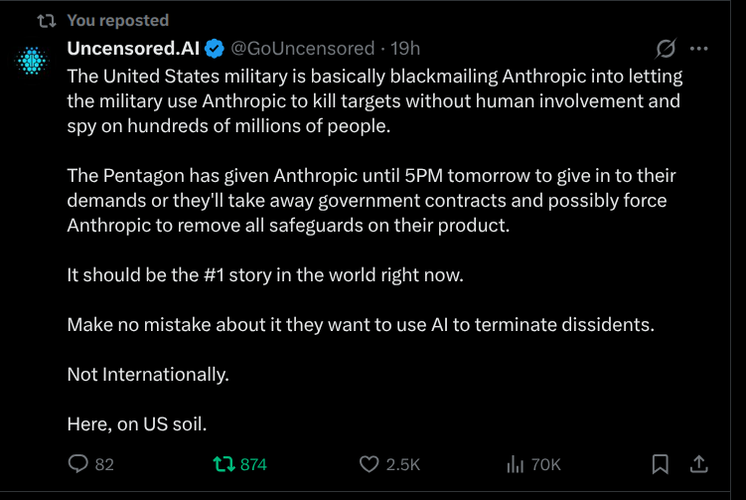746x500 pixels.
Task: Click the "You reposted" label
Action: (x=118, y=20)
